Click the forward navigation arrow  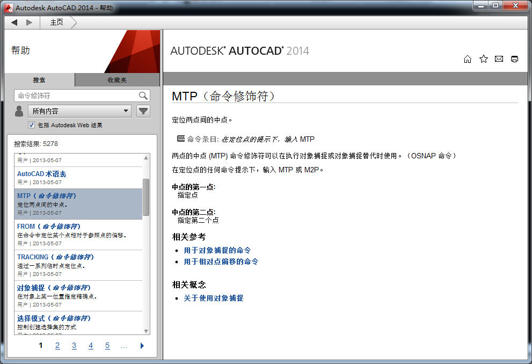point(30,22)
